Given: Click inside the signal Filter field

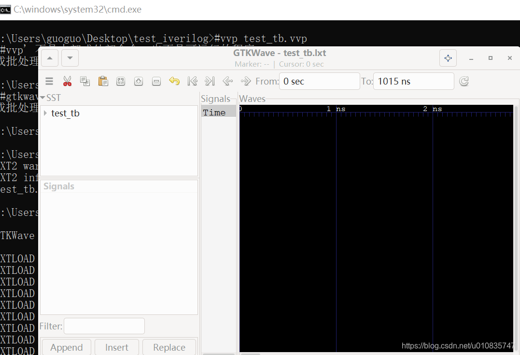Looking at the screenshot, I should pyautogui.click(x=104, y=326).
